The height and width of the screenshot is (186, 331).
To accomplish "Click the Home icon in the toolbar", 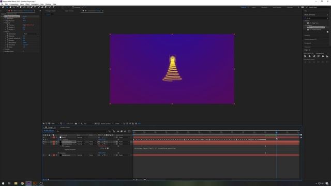I will [3, 7].
